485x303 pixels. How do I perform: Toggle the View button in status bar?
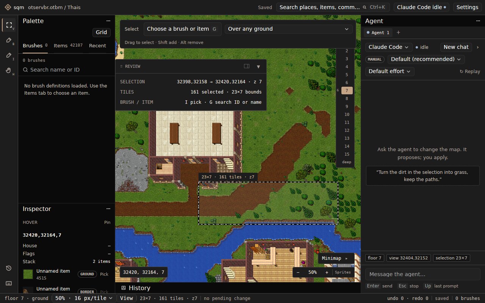click(x=127, y=298)
